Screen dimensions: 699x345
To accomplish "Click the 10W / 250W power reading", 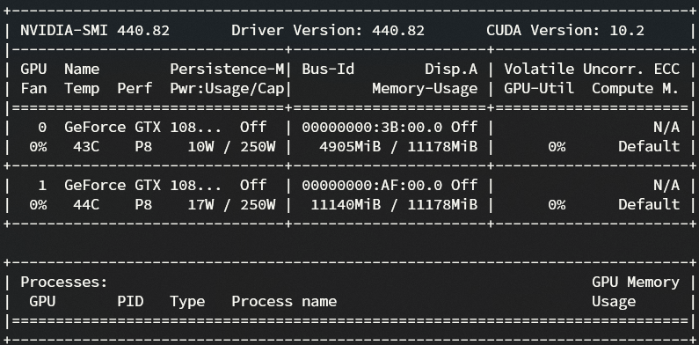I will tap(231, 146).
